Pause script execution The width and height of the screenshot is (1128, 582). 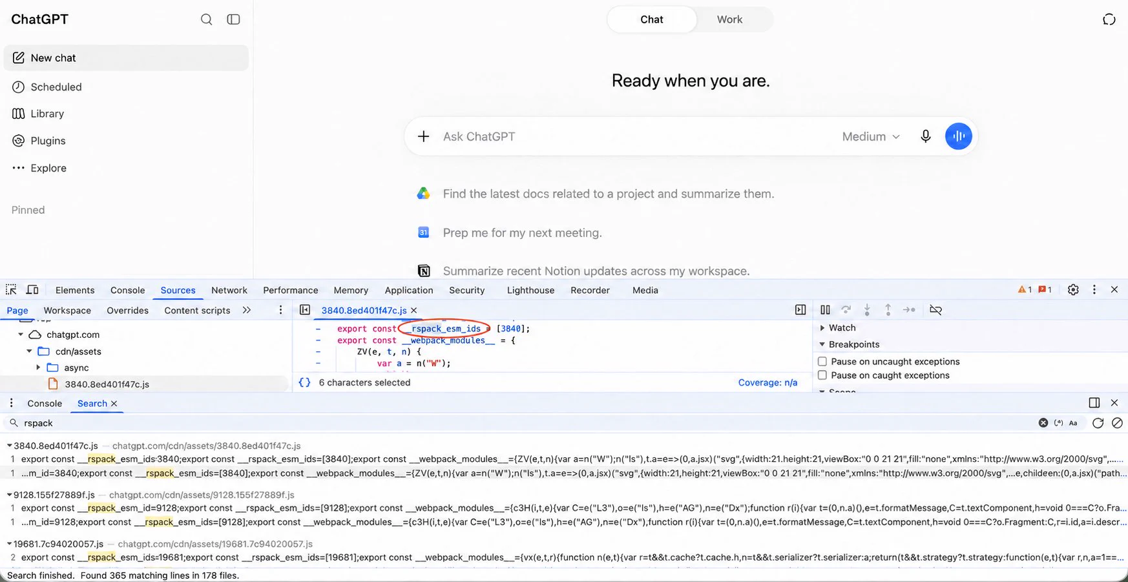tap(825, 310)
